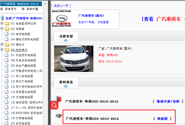Open 08 充电系统电路图 entry
The width and height of the screenshot is (185, 125).
pos(23,60)
